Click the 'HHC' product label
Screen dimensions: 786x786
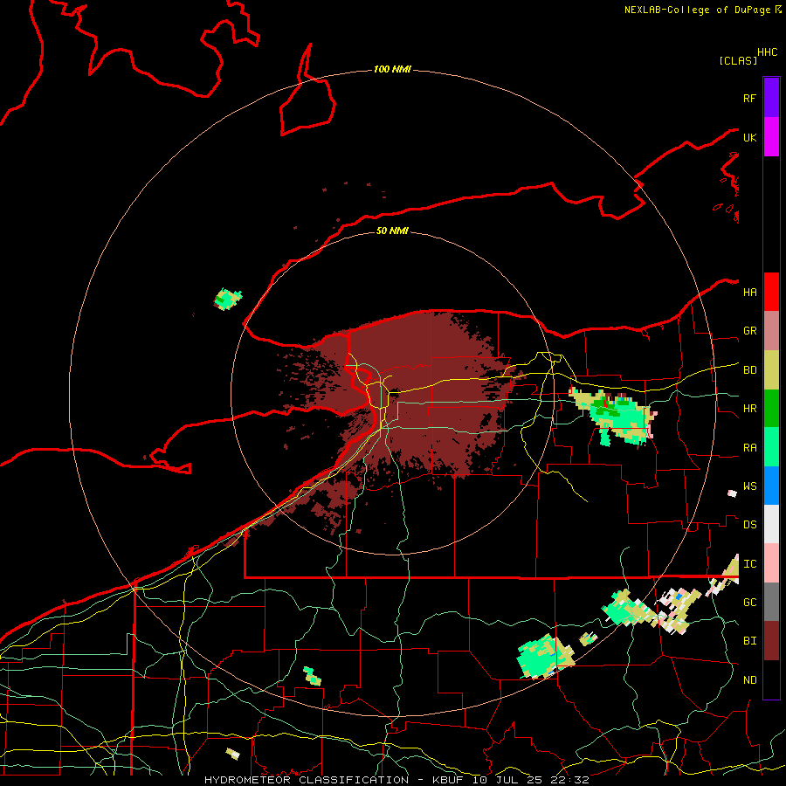pyautogui.click(x=768, y=52)
